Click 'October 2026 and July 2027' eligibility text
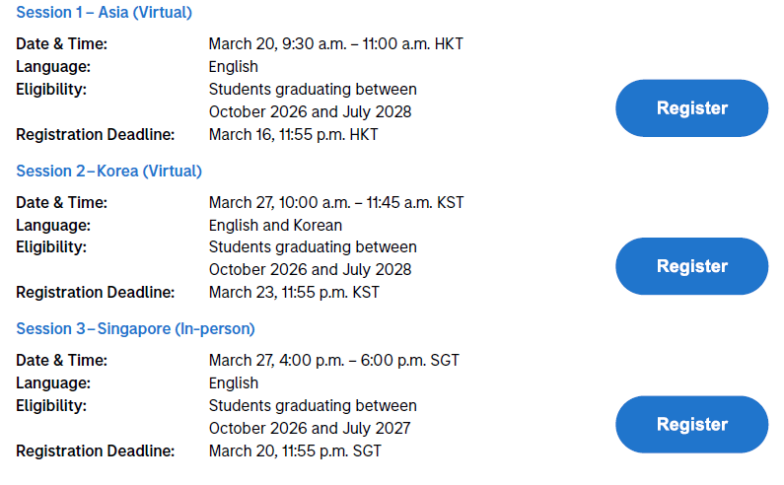The width and height of the screenshot is (784, 485). tap(310, 429)
